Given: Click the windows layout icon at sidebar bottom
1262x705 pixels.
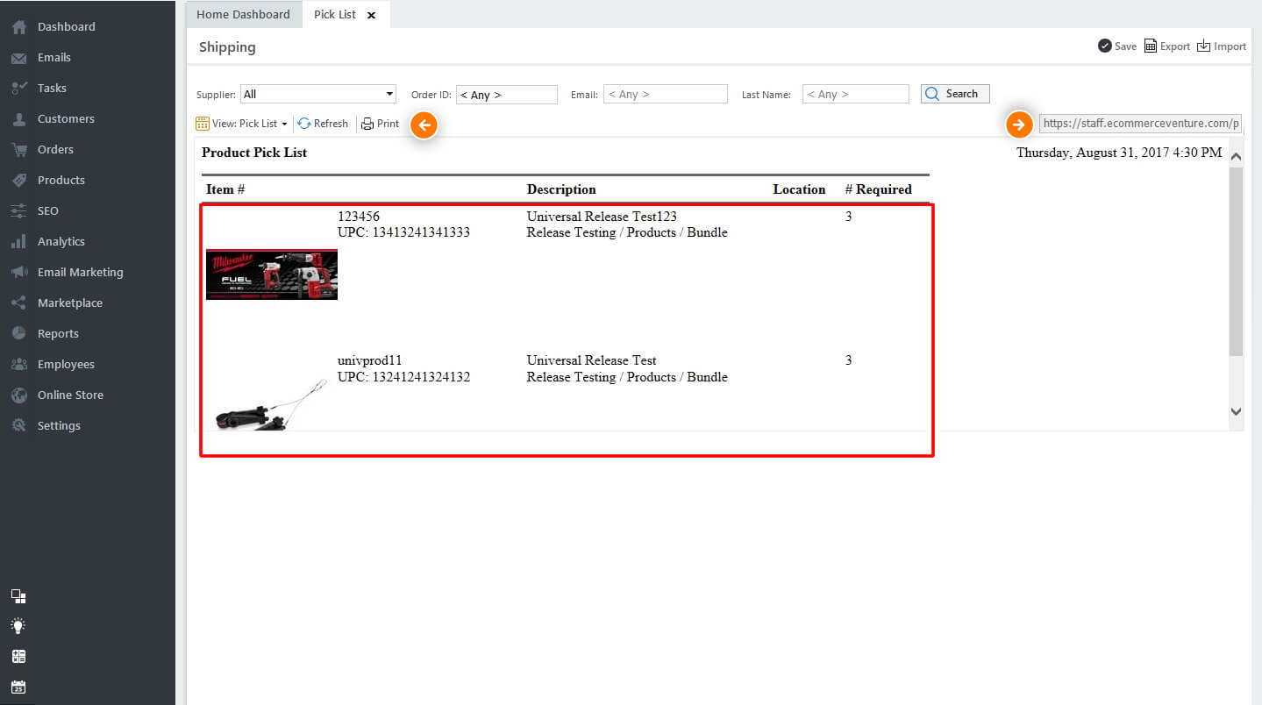Looking at the screenshot, I should tap(18, 596).
